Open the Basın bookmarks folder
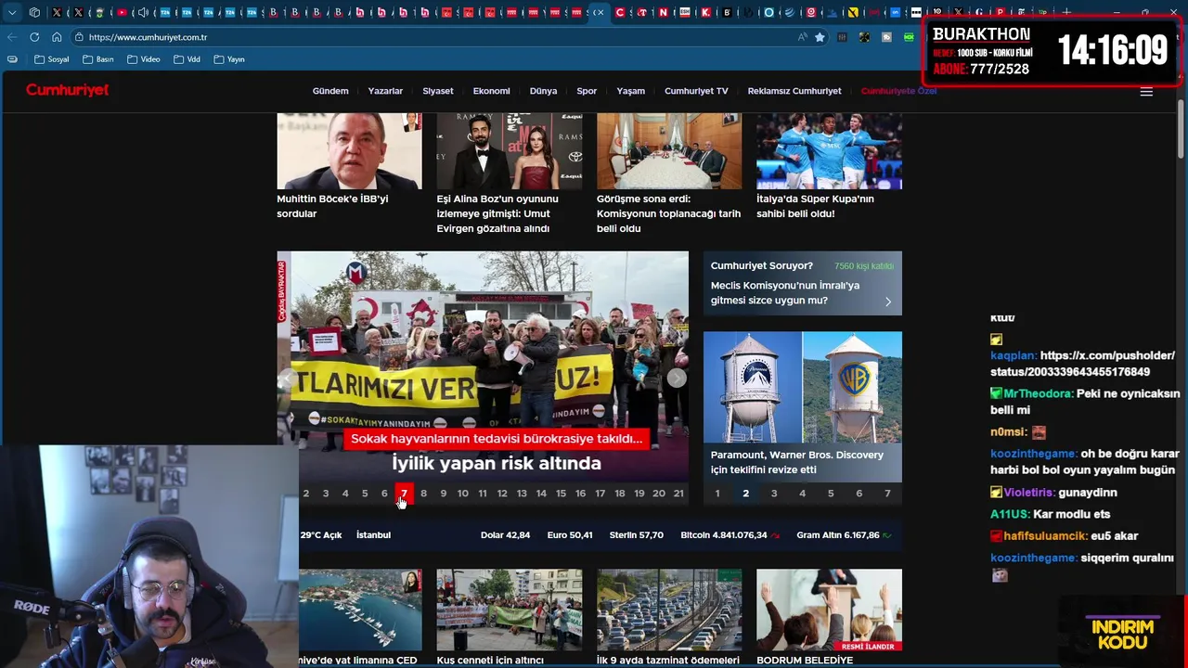 tap(98, 59)
